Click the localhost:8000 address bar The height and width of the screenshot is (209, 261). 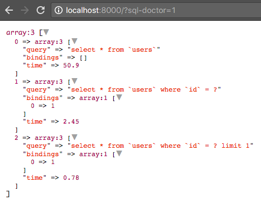(x=156, y=10)
